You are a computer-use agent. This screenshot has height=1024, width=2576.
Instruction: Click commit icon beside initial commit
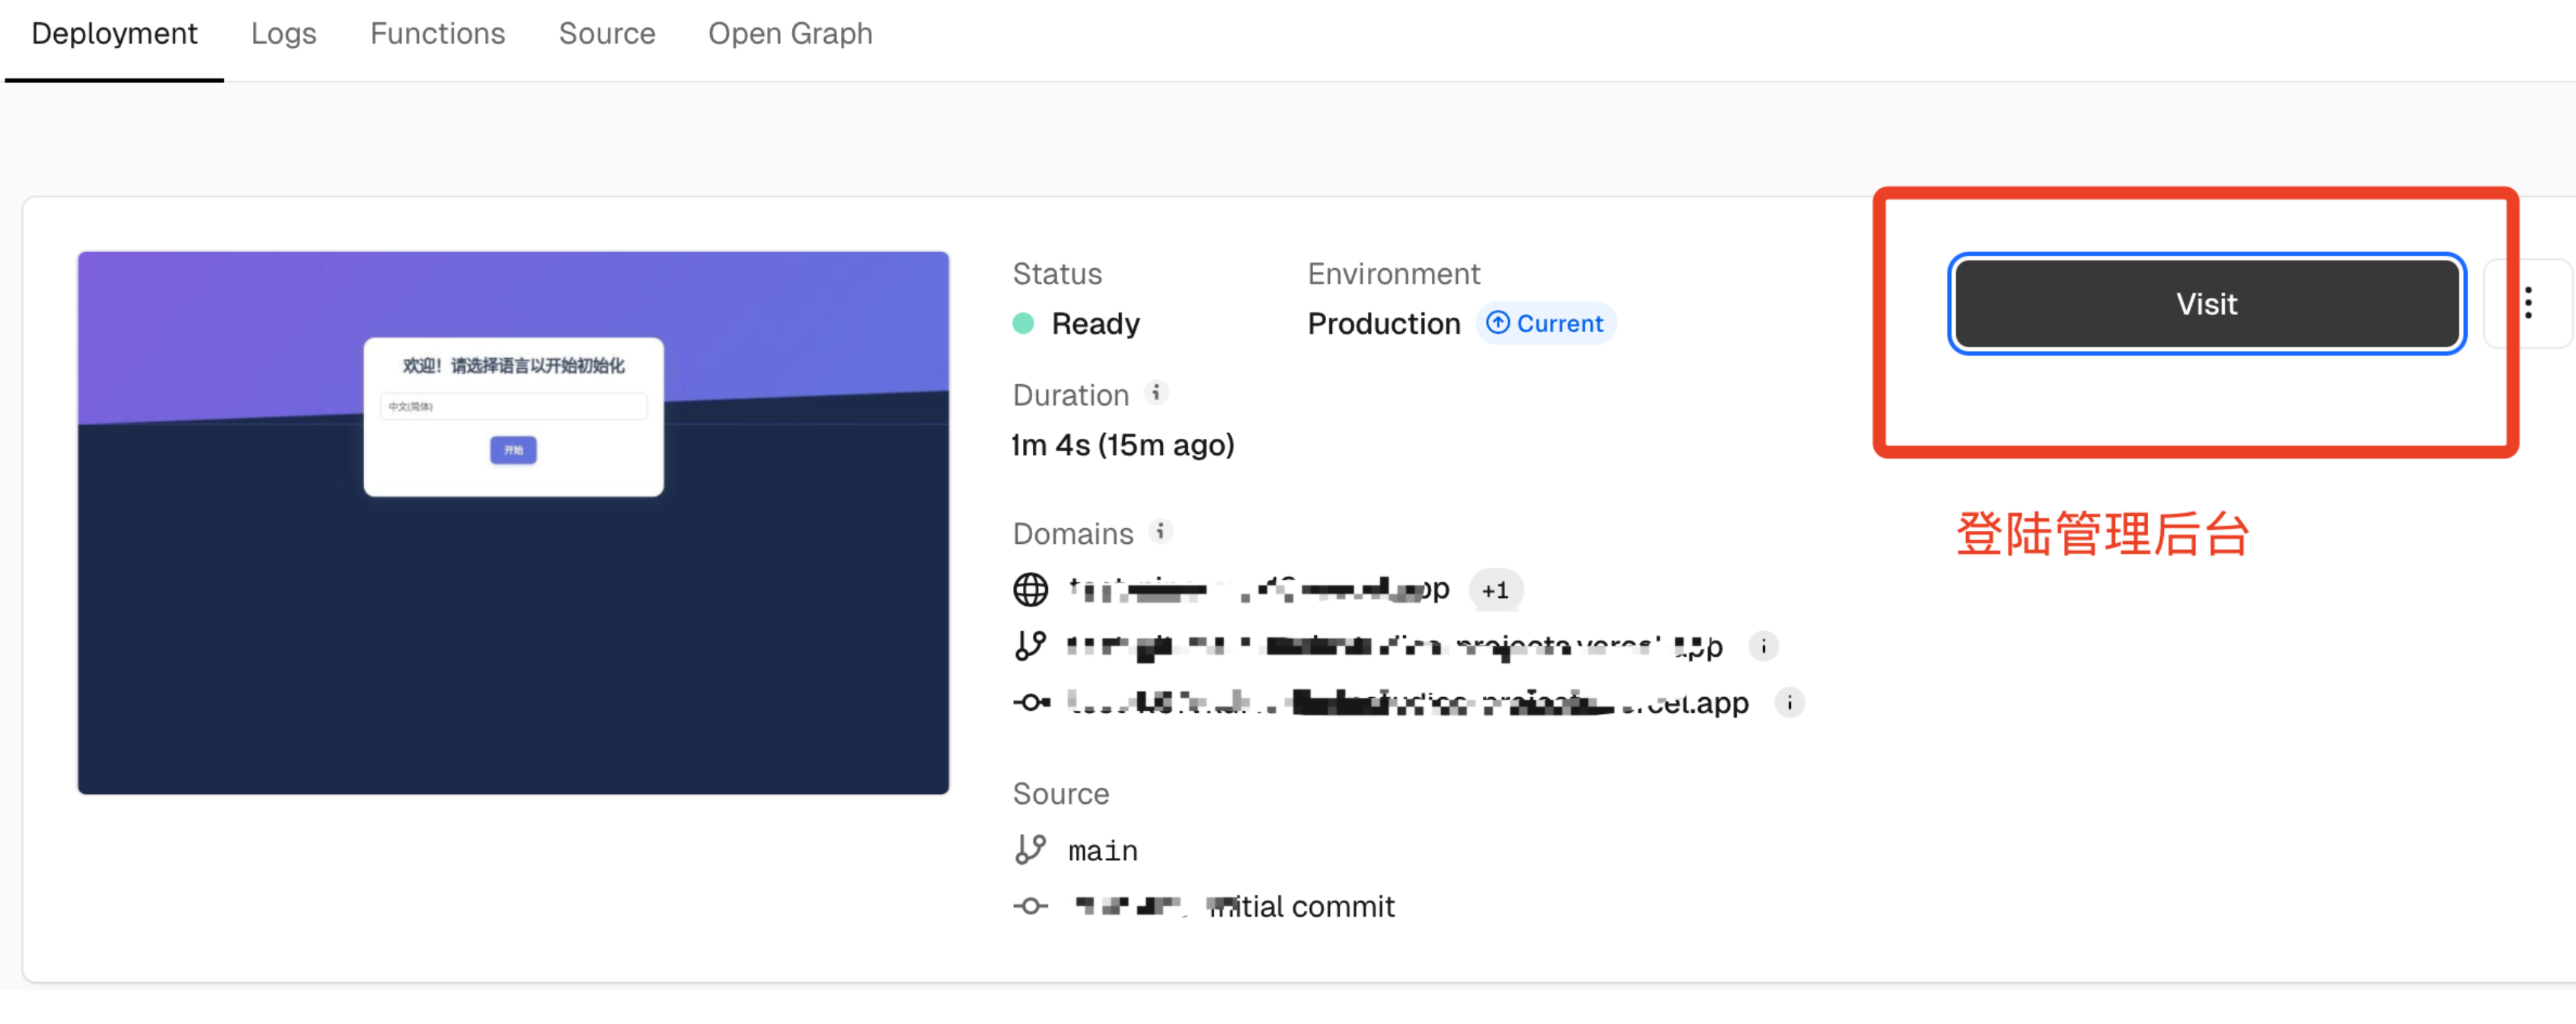point(1030,906)
